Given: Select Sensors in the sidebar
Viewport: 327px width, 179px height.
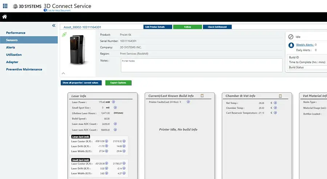Looking at the screenshot, I should pyautogui.click(x=29, y=40).
